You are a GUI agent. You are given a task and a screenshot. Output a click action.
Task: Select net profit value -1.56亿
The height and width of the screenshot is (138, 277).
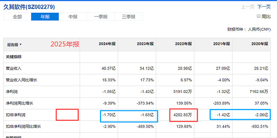[109, 92]
